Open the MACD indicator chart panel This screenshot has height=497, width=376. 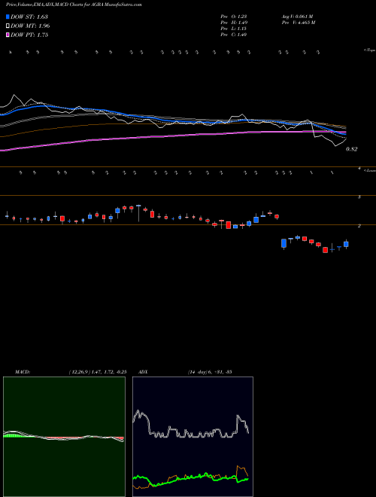(x=64, y=437)
